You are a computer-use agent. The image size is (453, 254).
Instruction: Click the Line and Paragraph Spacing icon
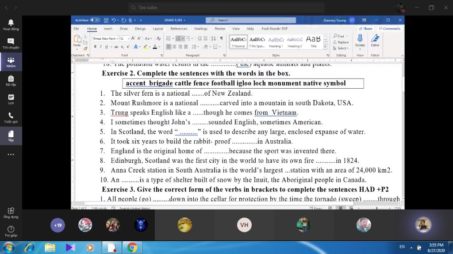tap(194, 47)
